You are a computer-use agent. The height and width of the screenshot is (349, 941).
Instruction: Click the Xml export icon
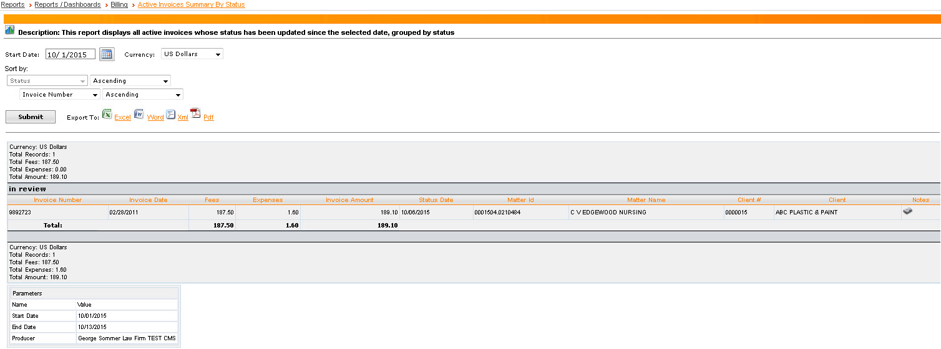(x=170, y=115)
